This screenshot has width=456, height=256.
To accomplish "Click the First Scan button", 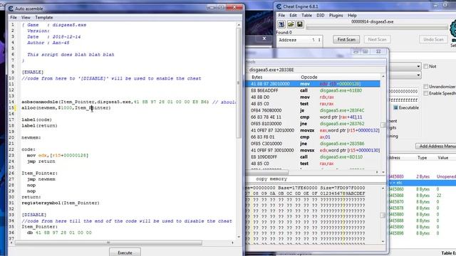I will pyautogui.click(x=346, y=40).
